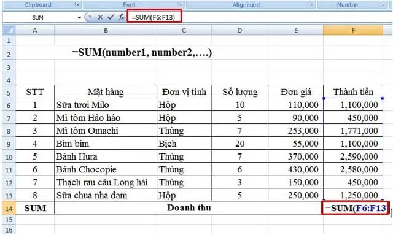Viewport: 393px width, 235px height.
Task: Click total 2,580,000 cell
Action: 353,169
